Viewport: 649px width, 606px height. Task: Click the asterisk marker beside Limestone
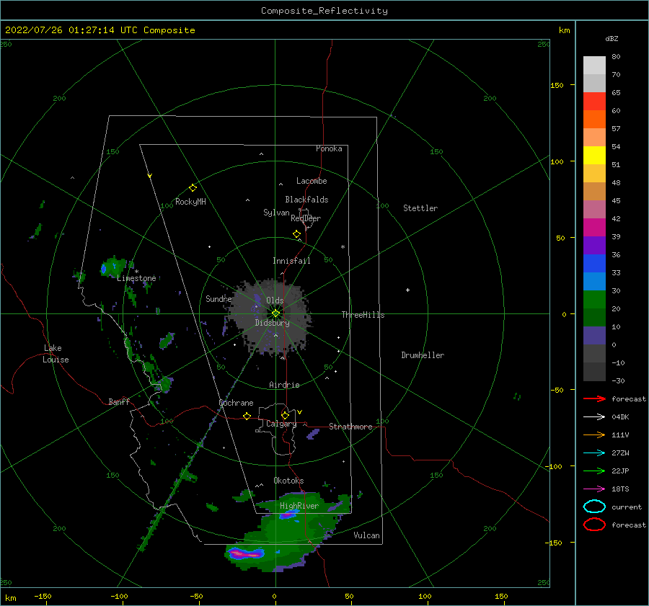136,272
